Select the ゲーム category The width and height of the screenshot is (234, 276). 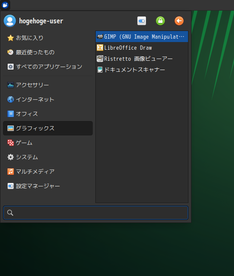click(48, 143)
